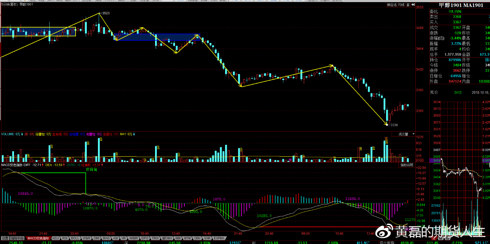The height and width of the screenshot is (244, 490).
Task: Click the -120 涨跌 value
Action: (457, 33)
